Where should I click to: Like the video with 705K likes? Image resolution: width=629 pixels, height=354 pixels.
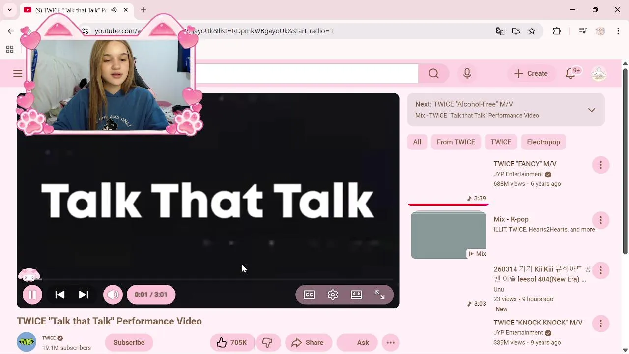point(232,342)
